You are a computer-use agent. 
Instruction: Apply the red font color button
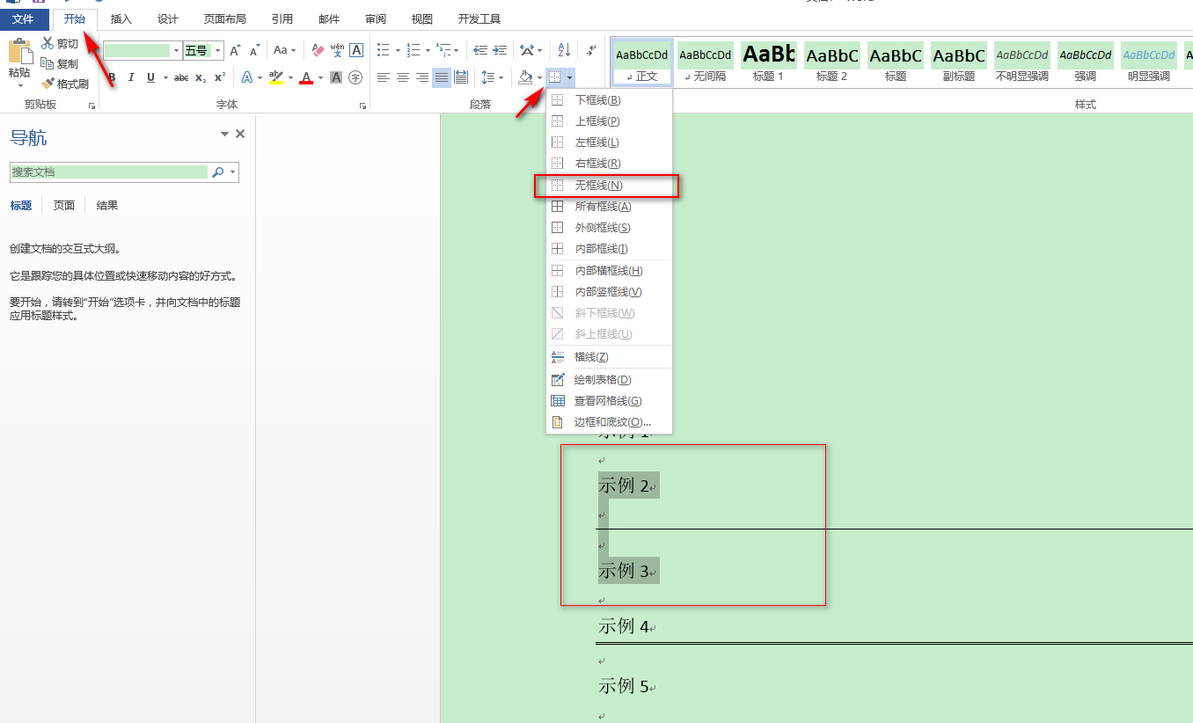tap(306, 77)
